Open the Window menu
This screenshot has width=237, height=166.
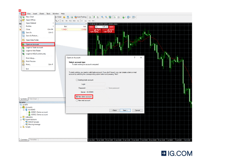click(x=56, y=13)
